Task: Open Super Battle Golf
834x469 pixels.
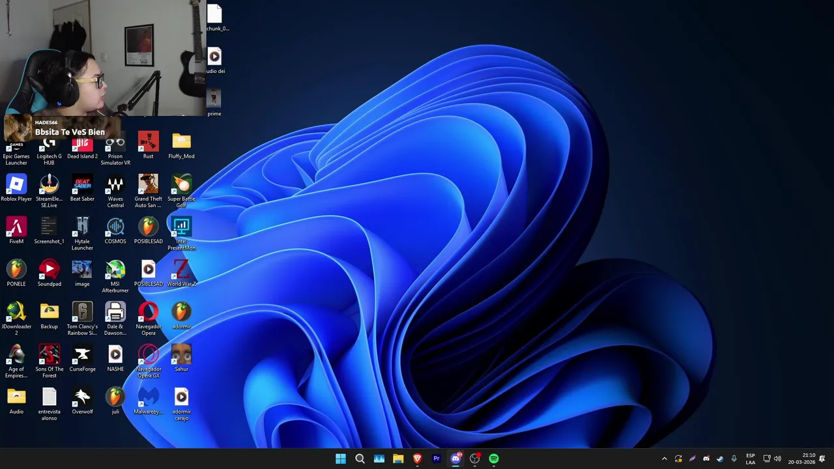Action: pos(181,192)
